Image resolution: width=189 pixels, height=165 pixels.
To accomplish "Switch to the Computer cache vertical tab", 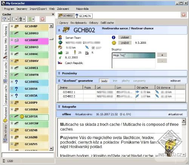I will click(5, 95).
